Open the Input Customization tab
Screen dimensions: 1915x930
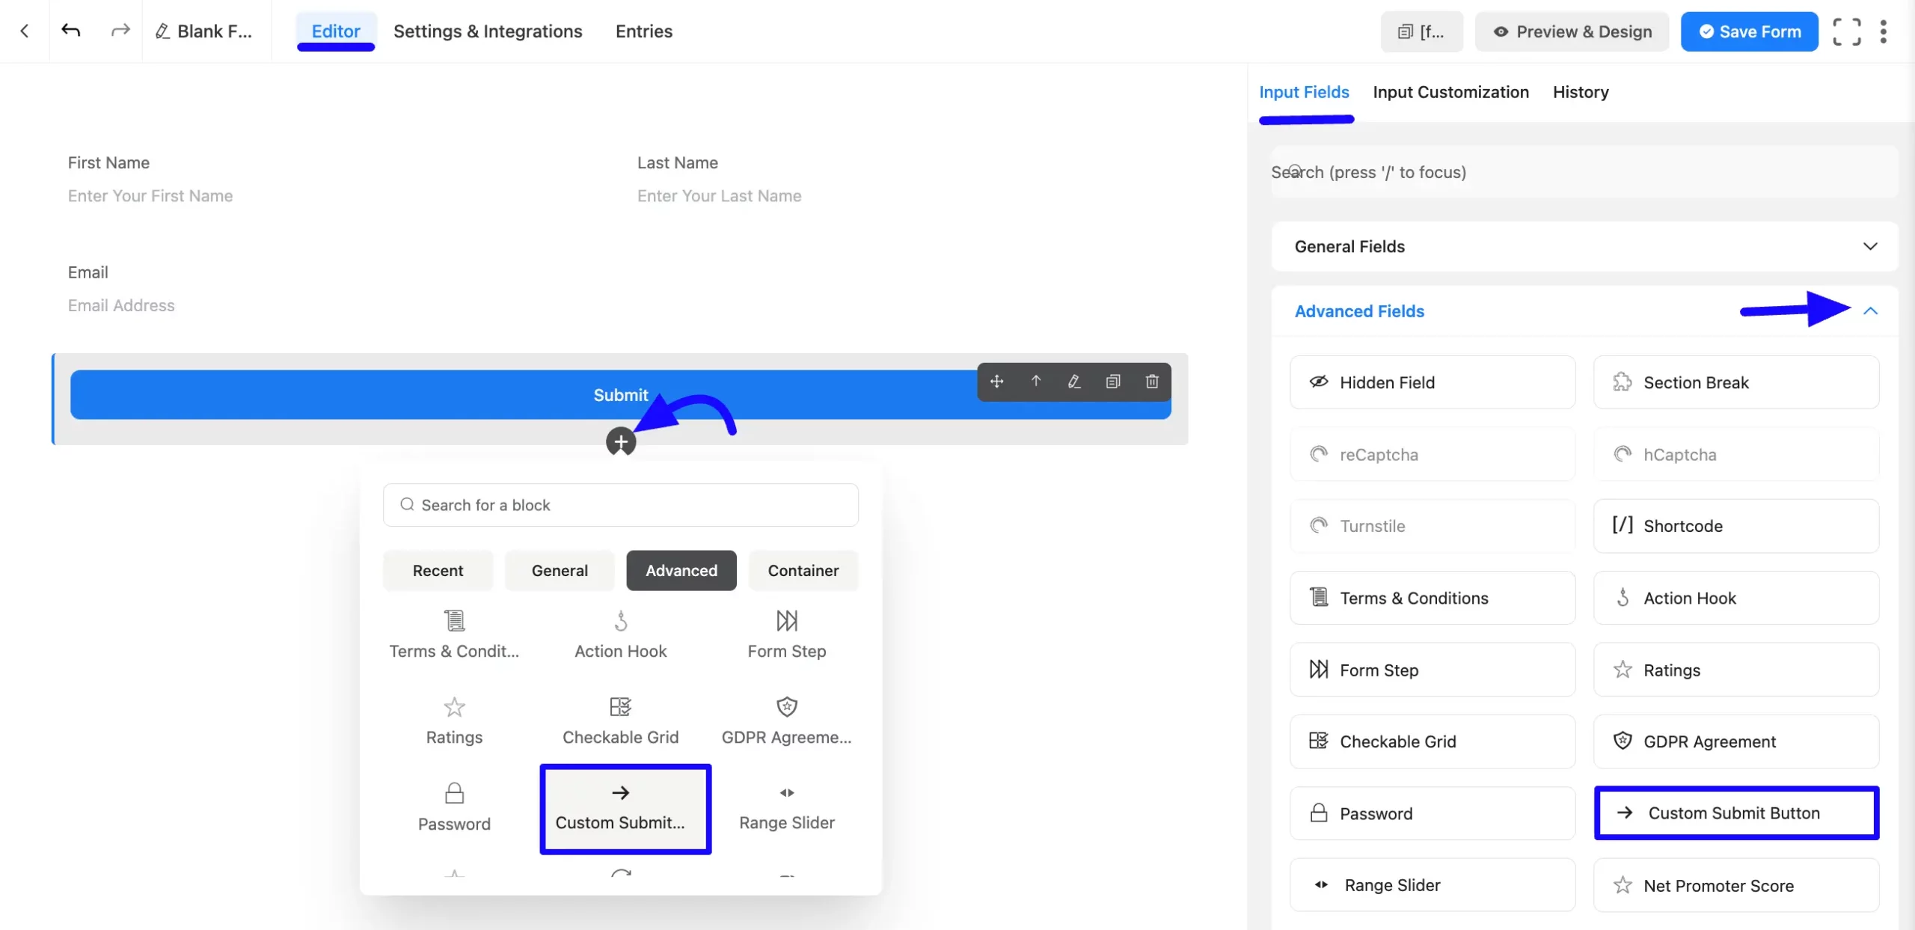[x=1450, y=91]
